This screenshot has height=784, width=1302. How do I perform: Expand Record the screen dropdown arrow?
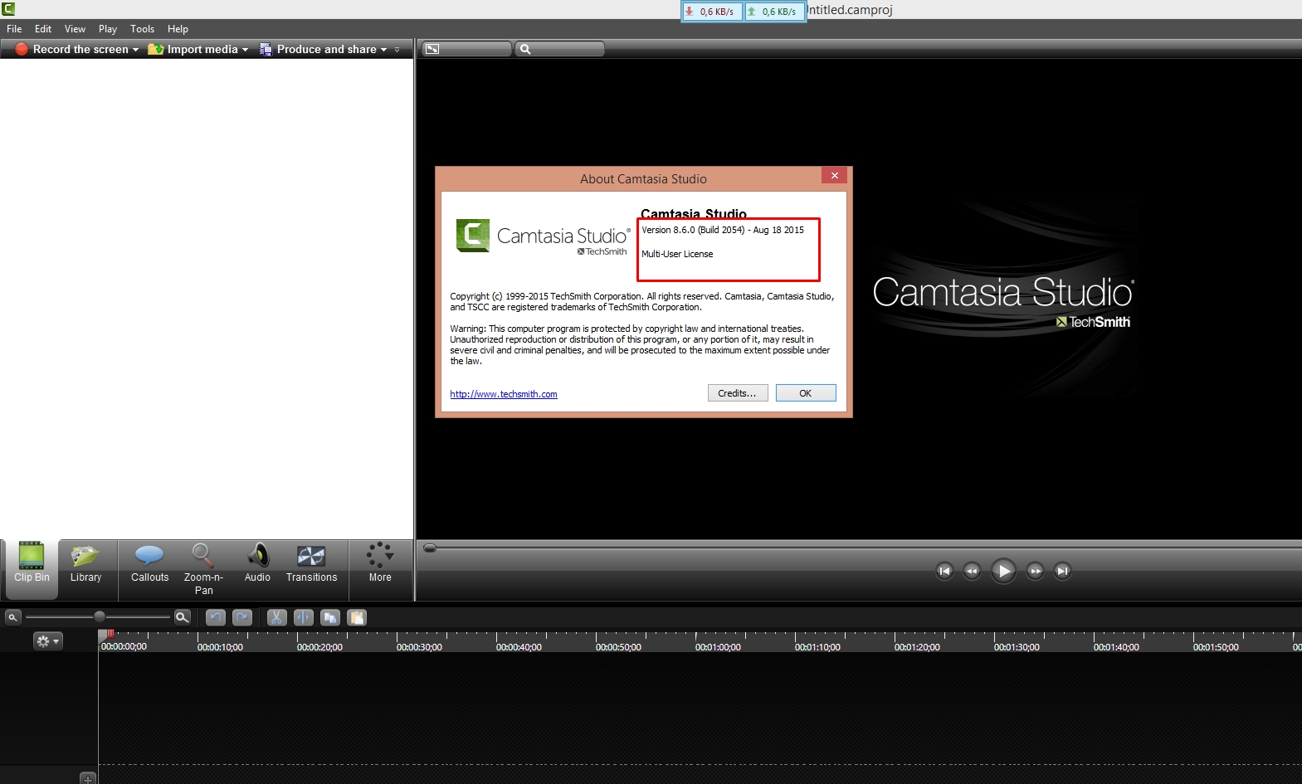pos(135,50)
